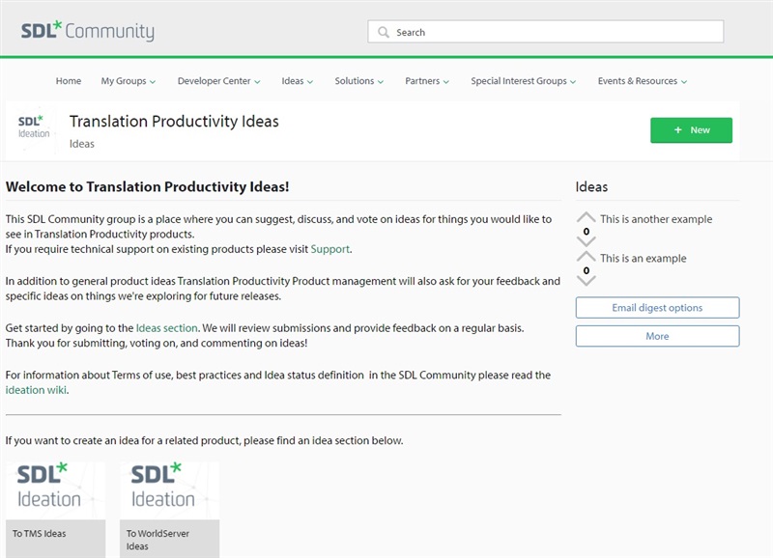This screenshot has width=773, height=558.
Task: Upvote the 'This is another example' idea
Action: (x=587, y=217)
